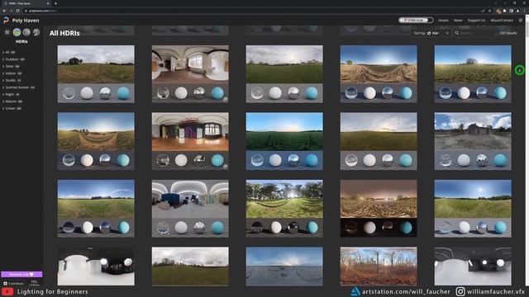Open the Support Us menu item
The image size is (529, 297).
pos(476,20)
